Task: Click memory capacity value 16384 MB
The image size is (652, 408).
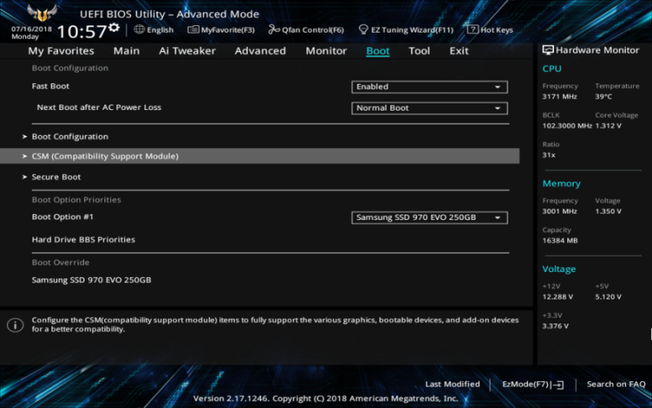Action: (x=560, y=240)
